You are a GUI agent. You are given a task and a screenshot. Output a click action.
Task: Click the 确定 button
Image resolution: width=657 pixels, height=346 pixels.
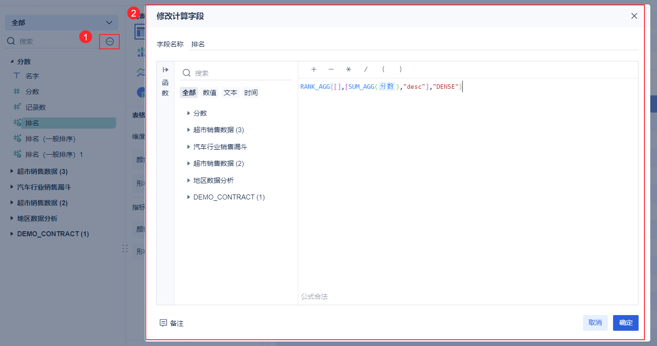(x=626, y=323)
